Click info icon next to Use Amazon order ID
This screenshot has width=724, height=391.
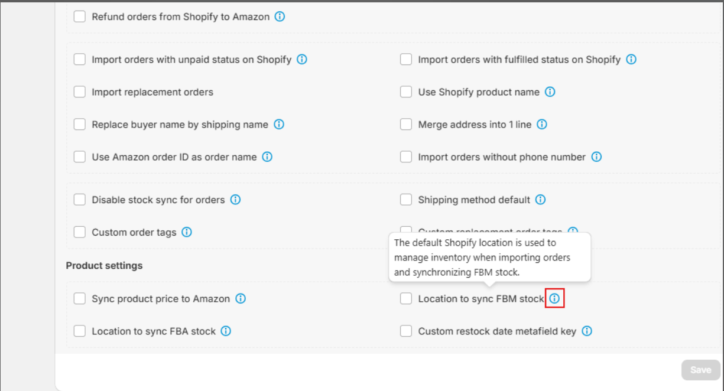pos(267,157)
